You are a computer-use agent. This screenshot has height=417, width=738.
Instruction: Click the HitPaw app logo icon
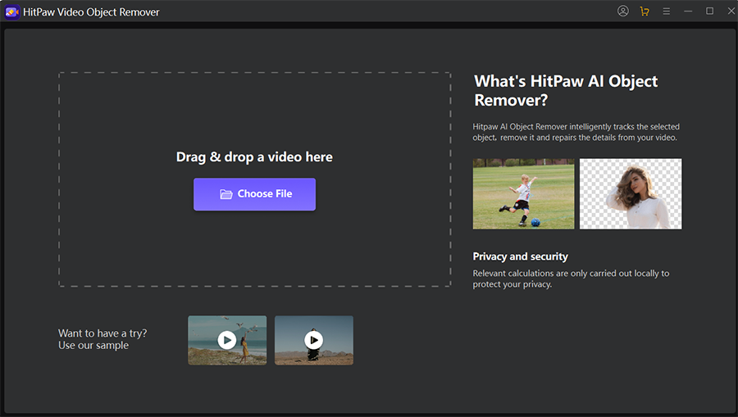pos(11,12)
